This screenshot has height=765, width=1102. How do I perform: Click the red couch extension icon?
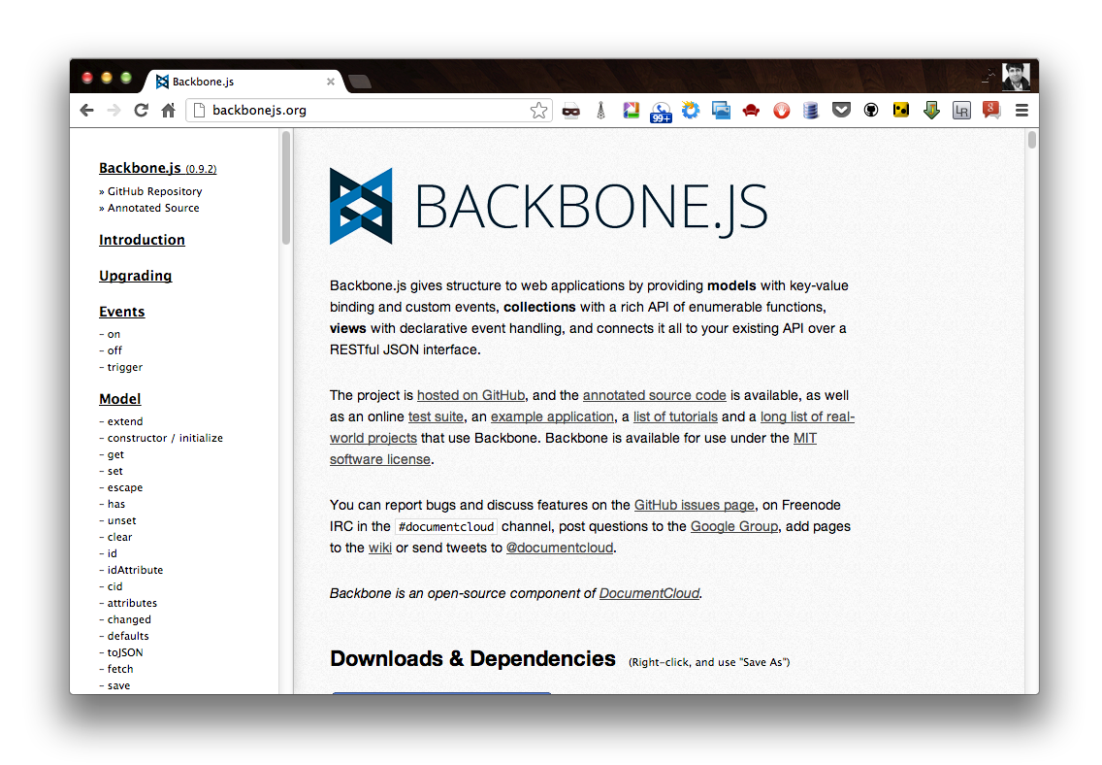pos(751,111)
